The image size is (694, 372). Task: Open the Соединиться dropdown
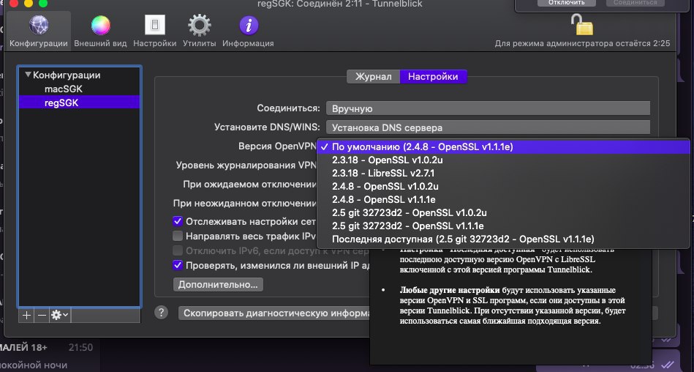(x=488, y=108)
